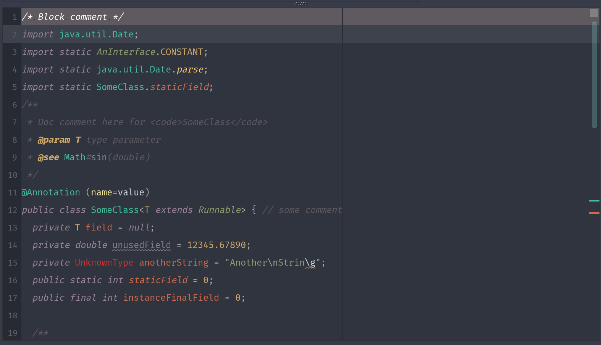Click the "final" keyword on line 17
The width and height of the screenshot is (601, 345).
click(83, 298)
